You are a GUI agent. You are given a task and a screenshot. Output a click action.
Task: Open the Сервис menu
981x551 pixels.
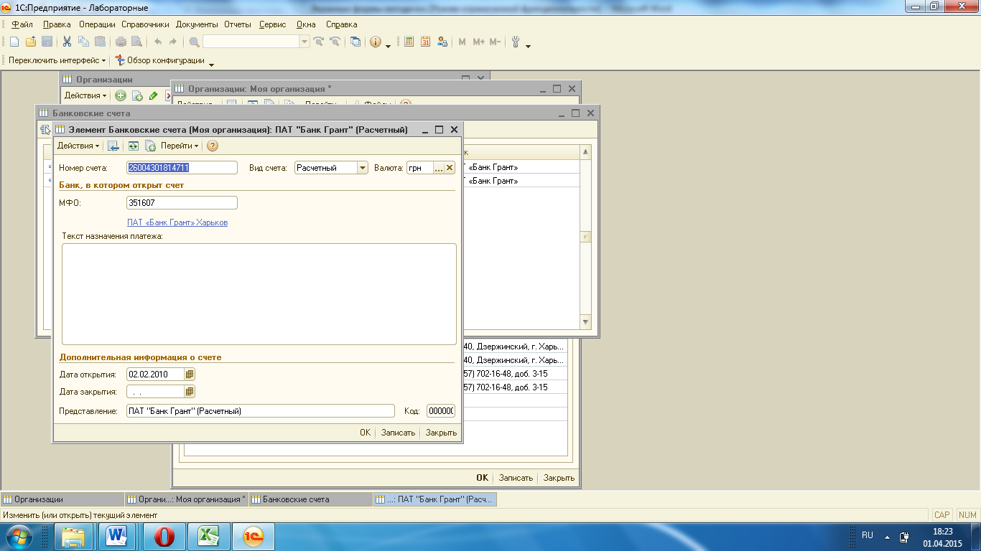click(272, 24)
